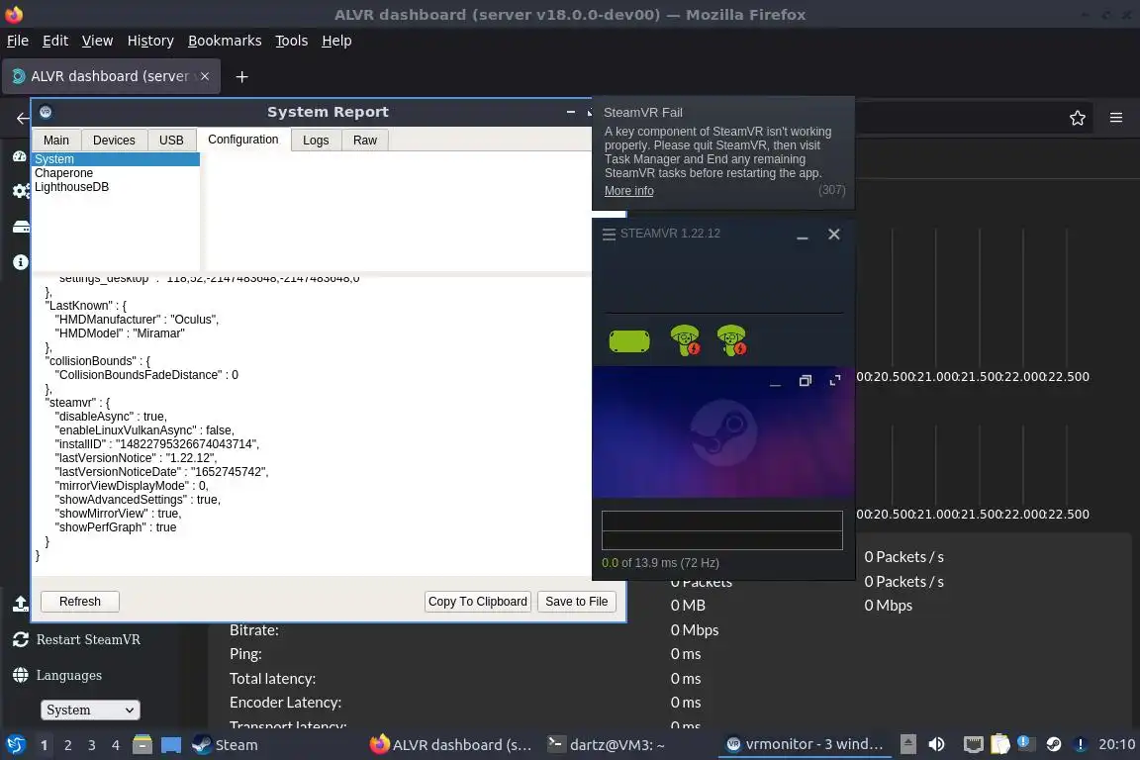
Task: Switch to Logs tab in System Report
Action: [316, 141]
